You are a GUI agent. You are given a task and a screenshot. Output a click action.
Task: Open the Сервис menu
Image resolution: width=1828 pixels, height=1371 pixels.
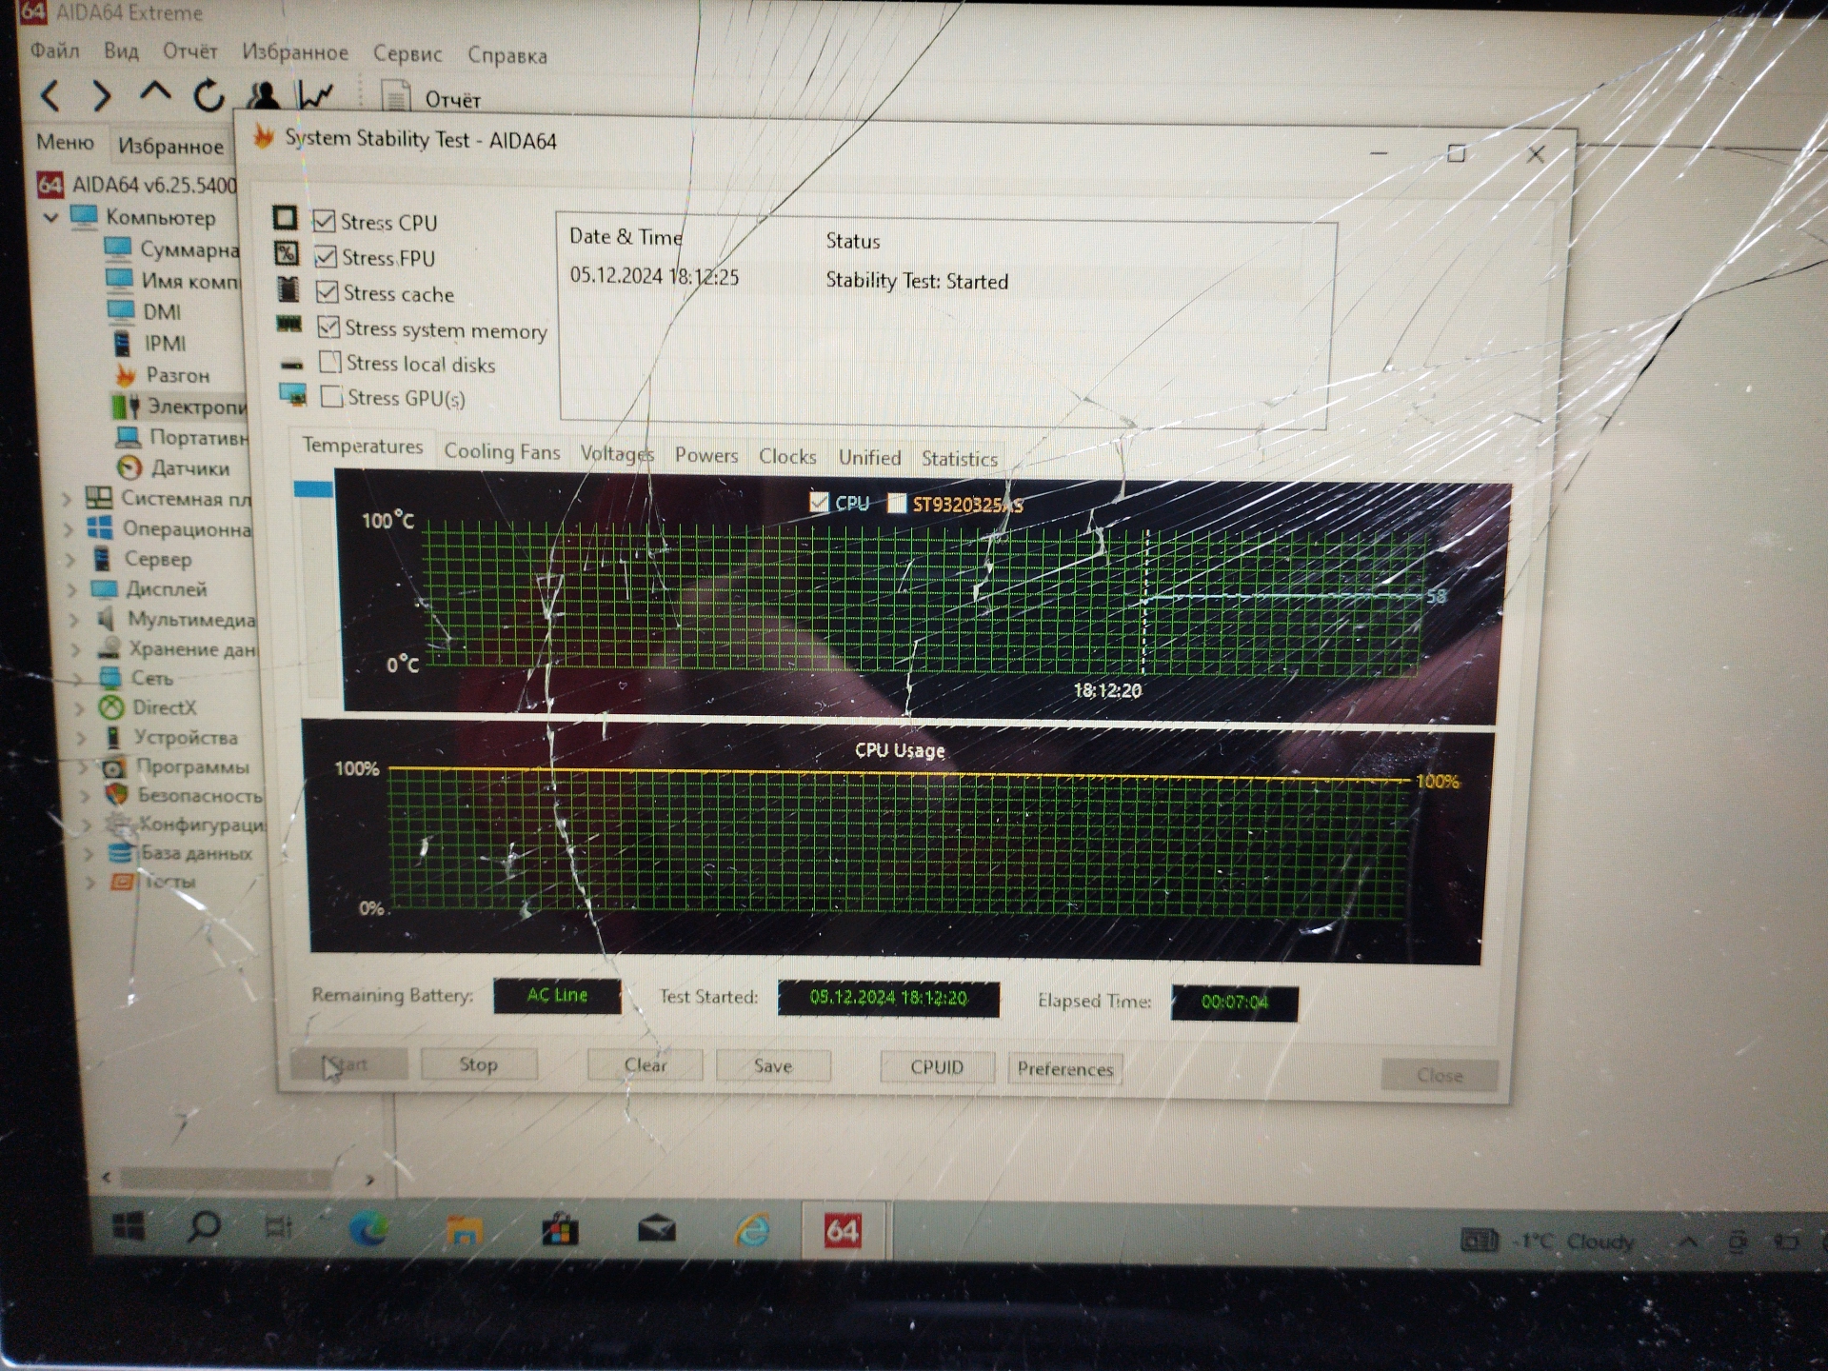point(407,53)
